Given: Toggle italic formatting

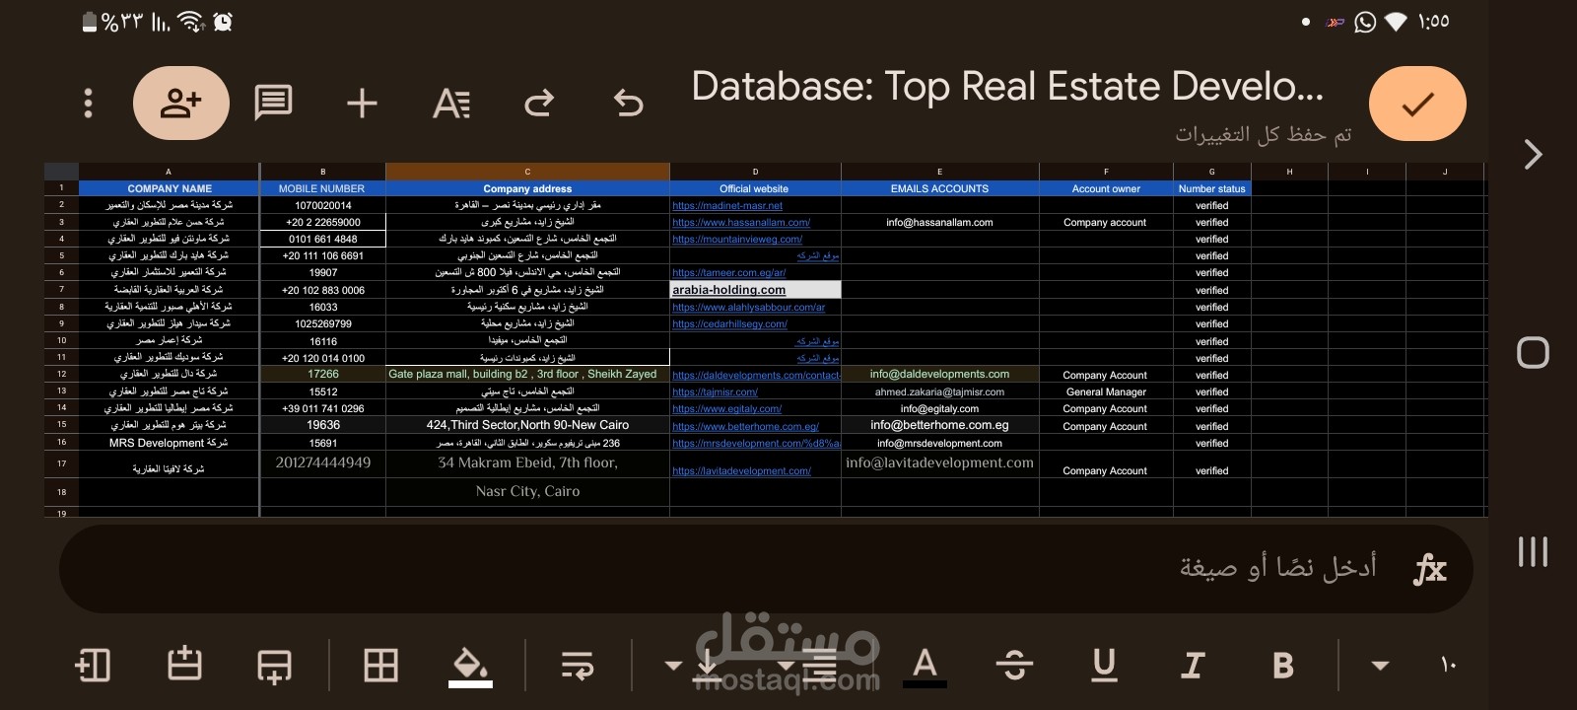Looking at the screenshot, I should coord(1193,666).
